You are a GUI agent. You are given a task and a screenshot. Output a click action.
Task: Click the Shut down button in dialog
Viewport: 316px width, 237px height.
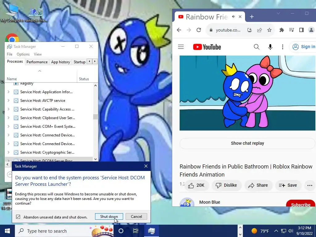[109, 216]
